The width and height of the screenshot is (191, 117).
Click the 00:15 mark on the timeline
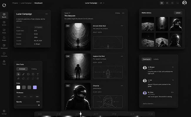pos(96,114)
